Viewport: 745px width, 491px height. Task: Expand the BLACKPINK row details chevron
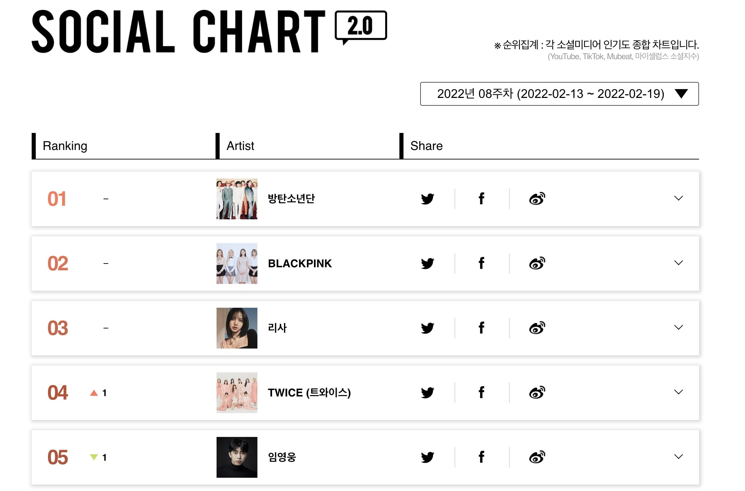(x=678, y=263)
